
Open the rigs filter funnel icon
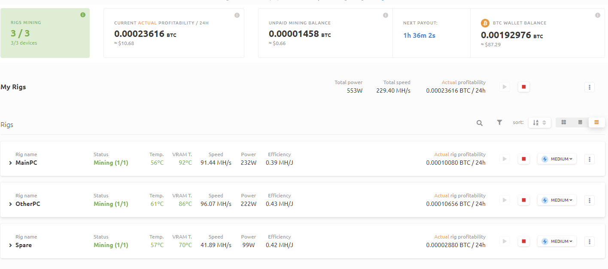(499, 123)
